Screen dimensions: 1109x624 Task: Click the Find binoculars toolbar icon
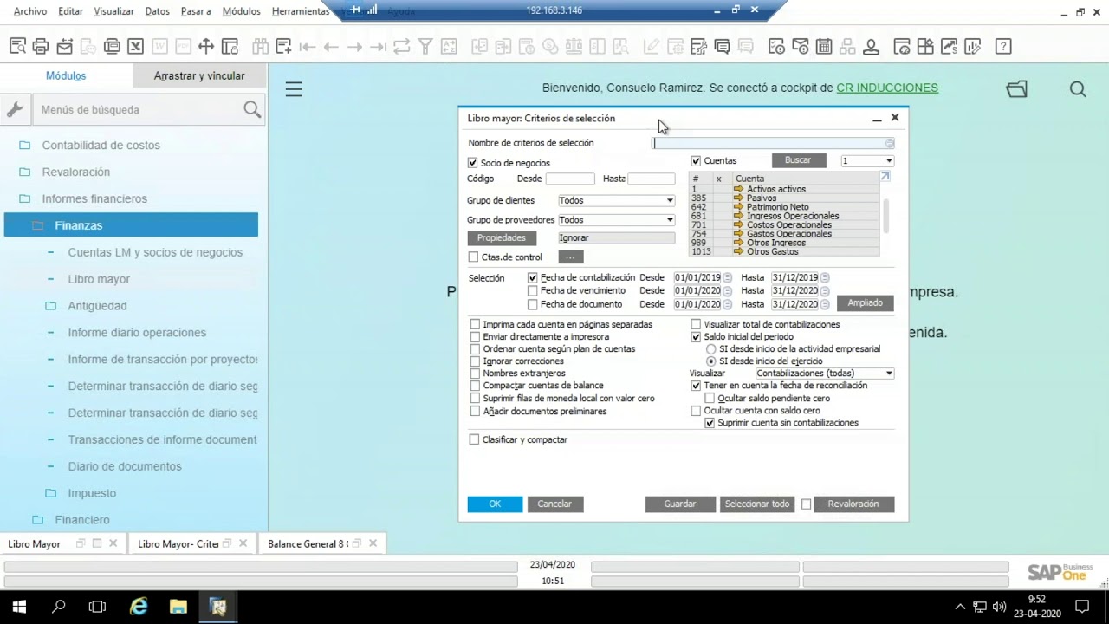[x=260, y=47]
